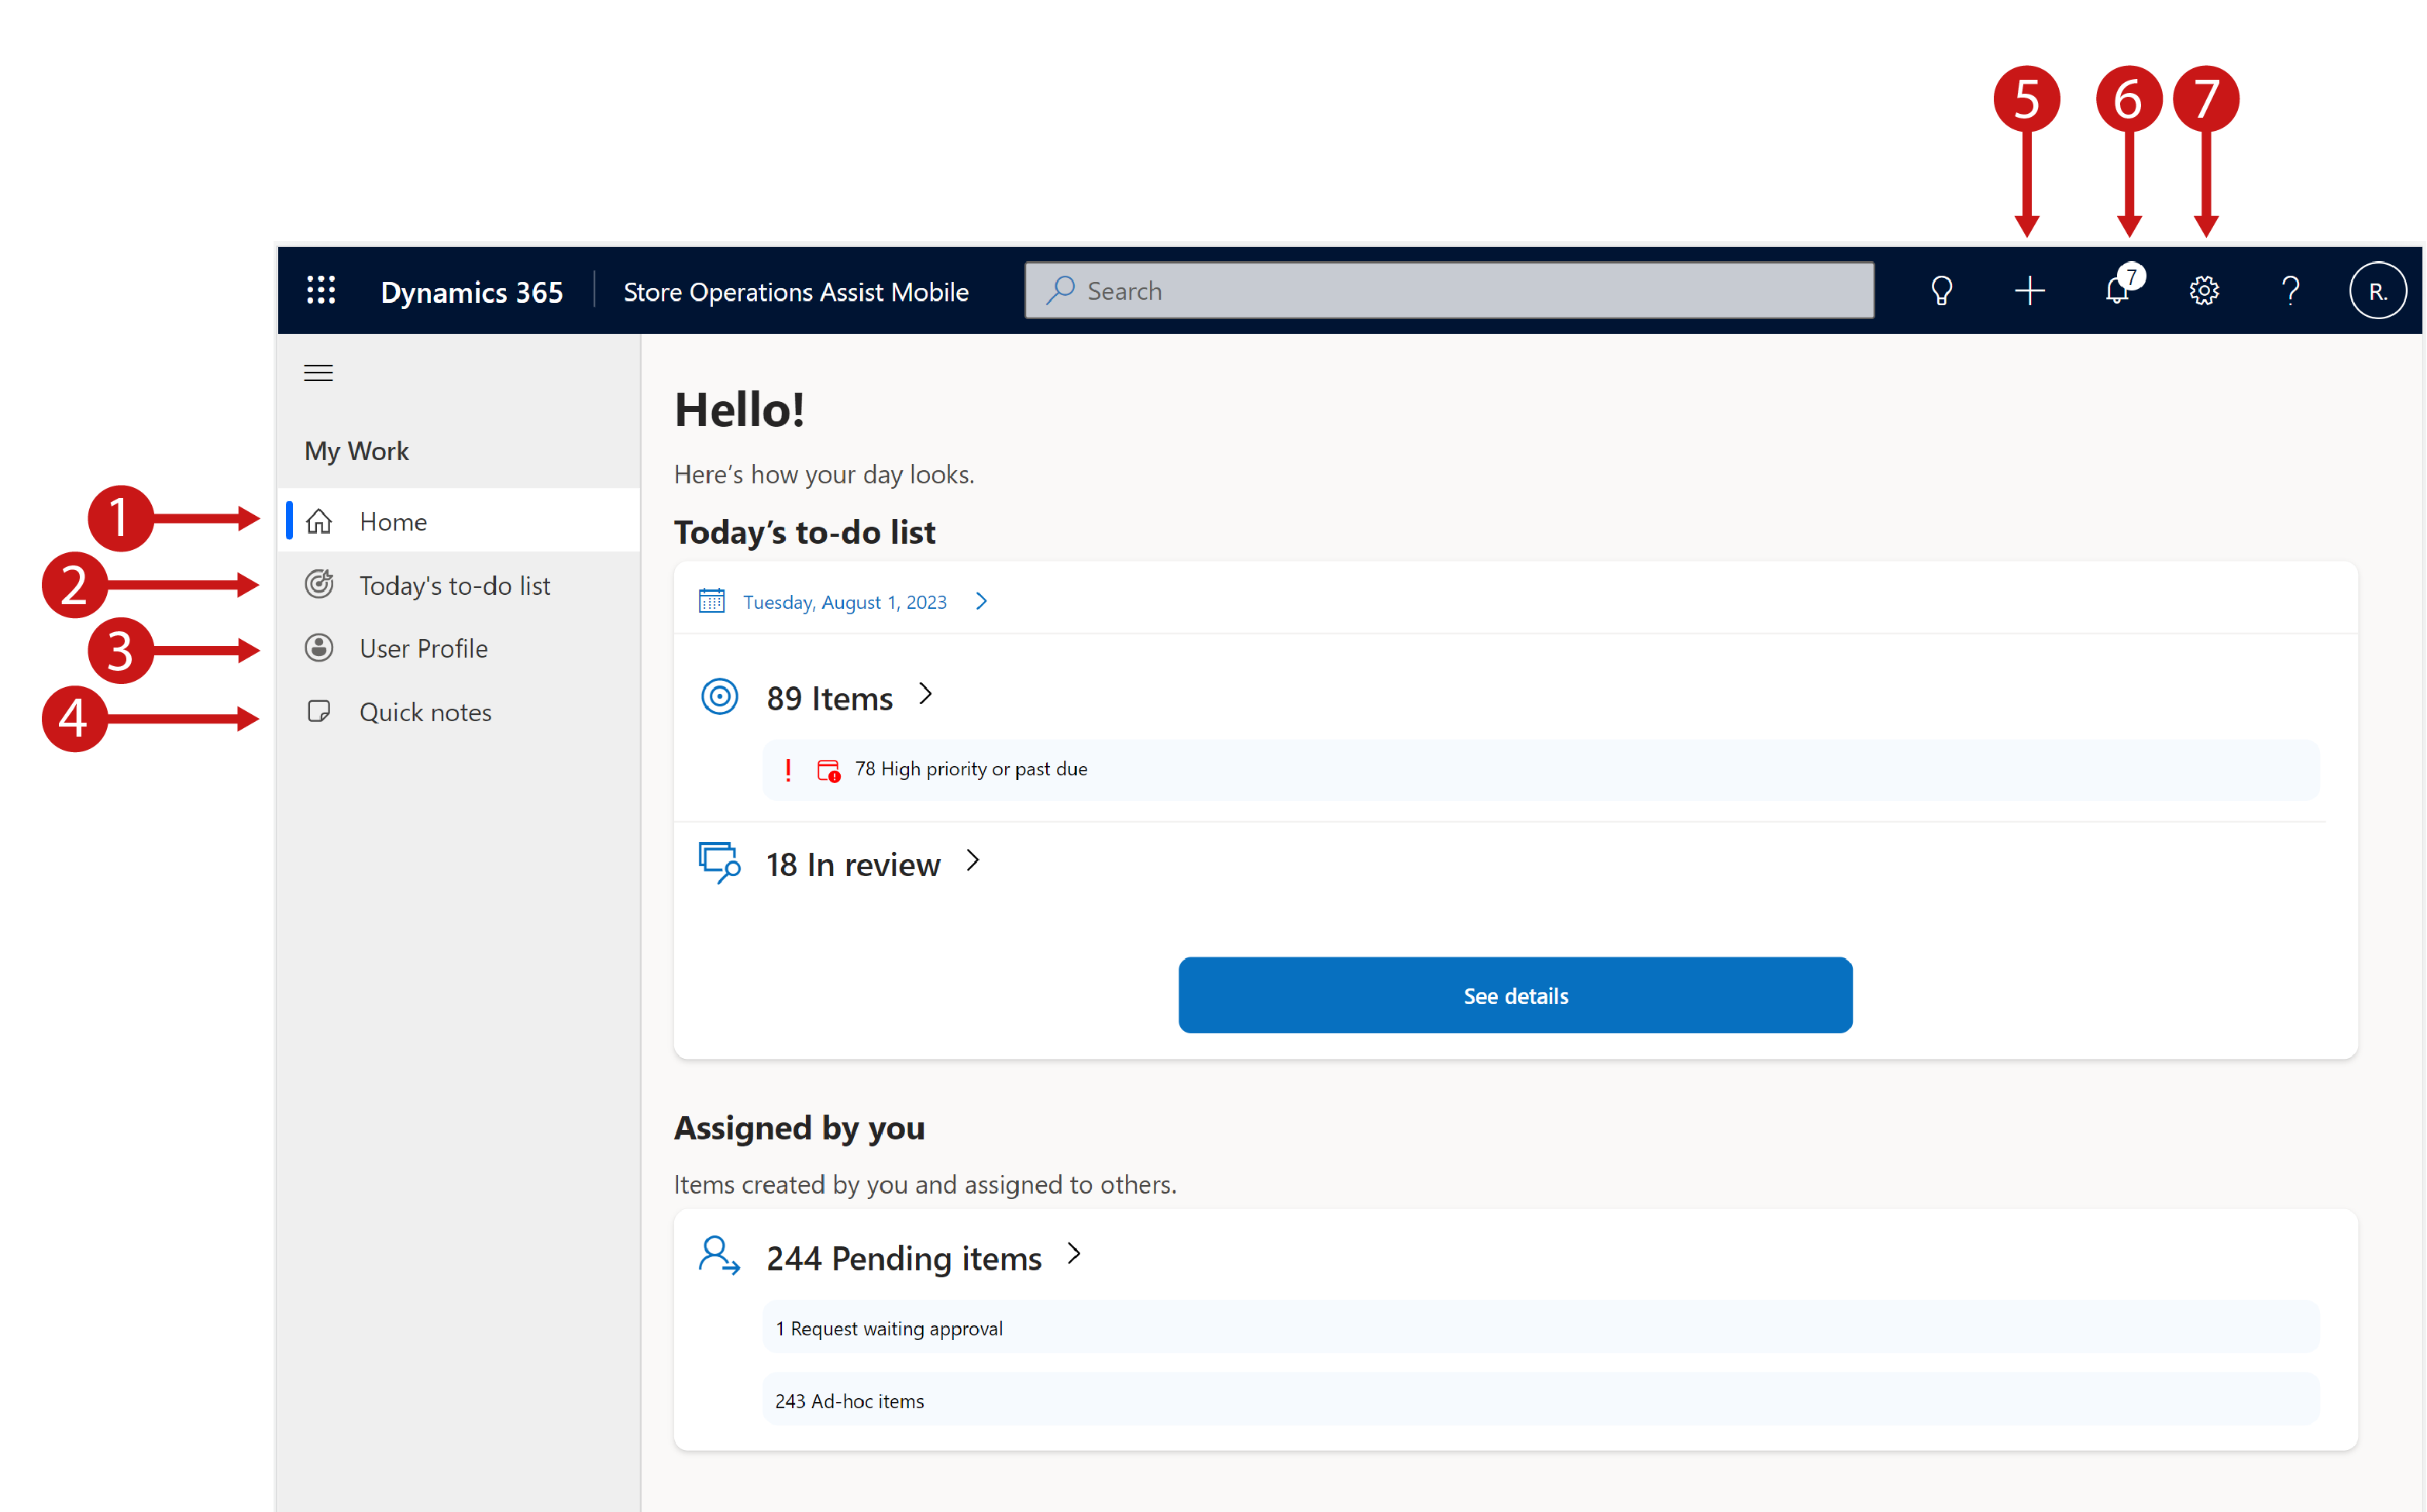The width and height of the screenshot is (2427, 1512).
Task: Click See details button
Action: (1514, 995)
